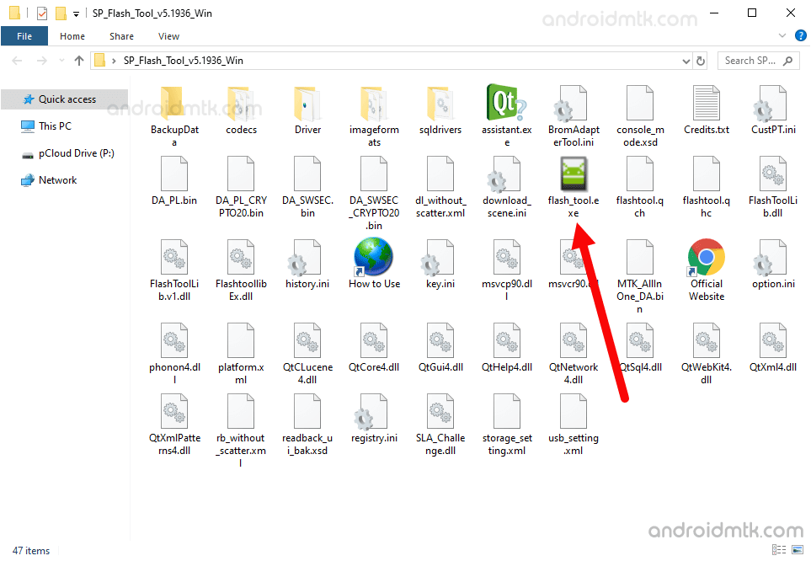This screenshot has height=561, width=811.
Task: Select Quick access in navigation pane
Action: tap(65, 99)
